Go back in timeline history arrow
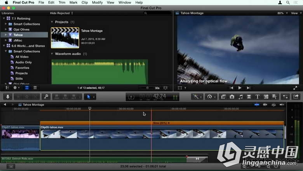 [5, 104]
